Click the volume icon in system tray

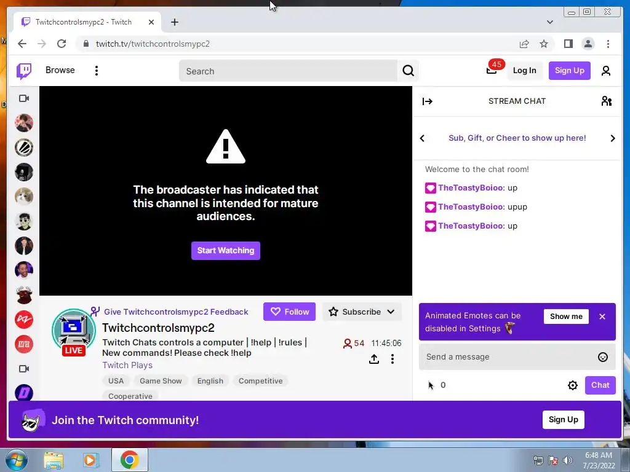[568, 460]
